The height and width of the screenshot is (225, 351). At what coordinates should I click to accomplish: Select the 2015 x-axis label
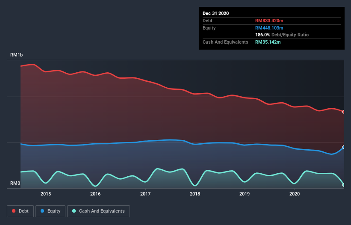click(46, 194)
